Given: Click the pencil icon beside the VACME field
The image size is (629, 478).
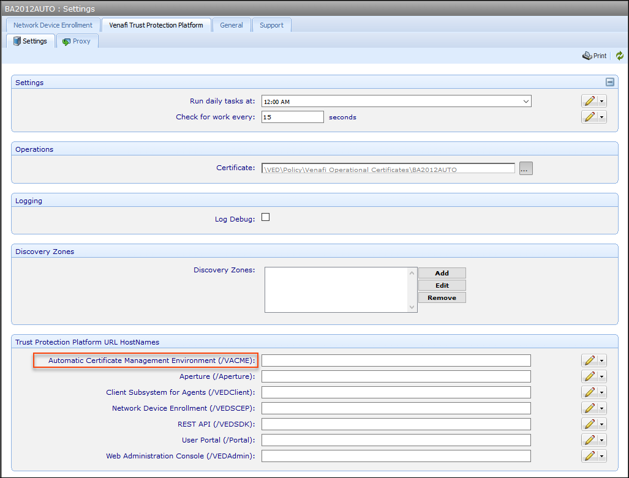Looking at the screenshot, I should point(590,360).
